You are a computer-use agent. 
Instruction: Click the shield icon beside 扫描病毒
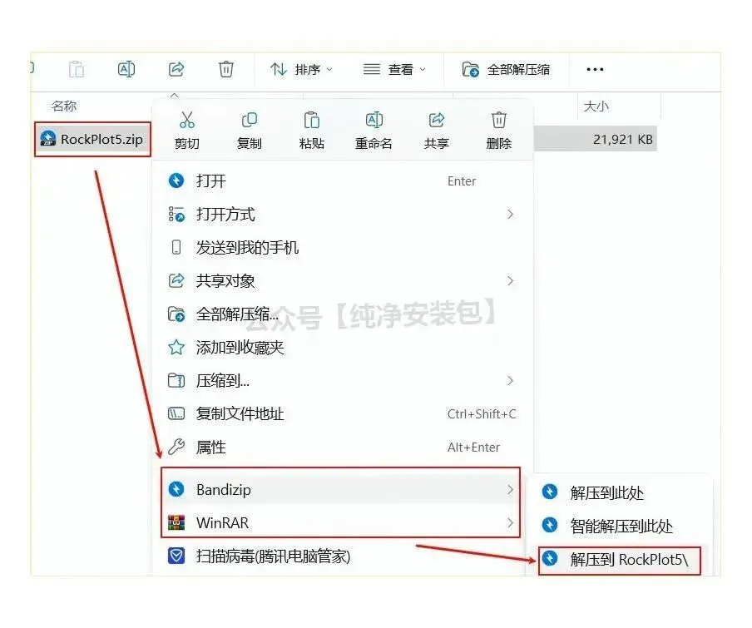[176, 556]
